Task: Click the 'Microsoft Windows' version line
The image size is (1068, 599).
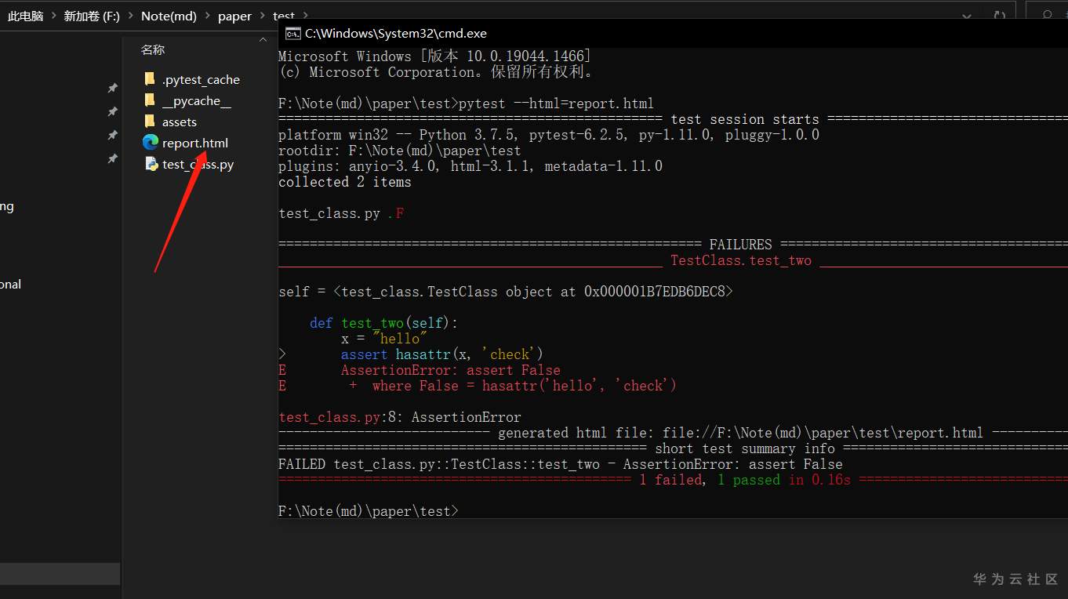Action: (x=434, y=56)
